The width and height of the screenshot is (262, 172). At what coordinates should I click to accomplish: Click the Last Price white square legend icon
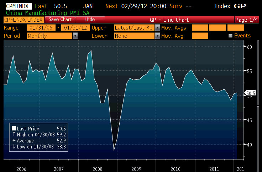pos(14,129)
